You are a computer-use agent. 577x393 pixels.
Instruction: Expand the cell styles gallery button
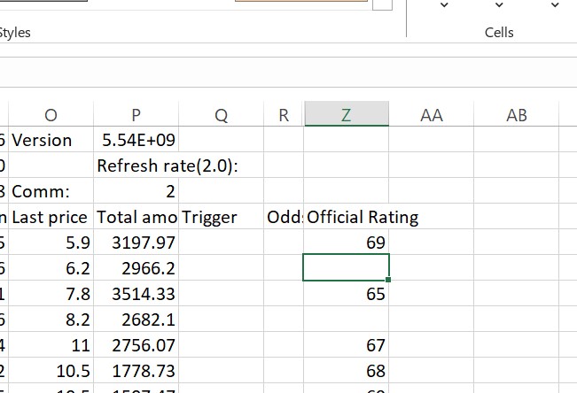[x=382, y=5]
